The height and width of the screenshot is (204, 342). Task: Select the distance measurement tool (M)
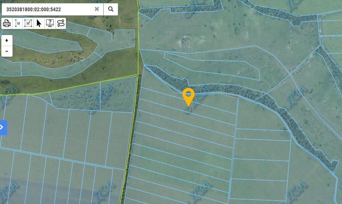coord(17,23)
